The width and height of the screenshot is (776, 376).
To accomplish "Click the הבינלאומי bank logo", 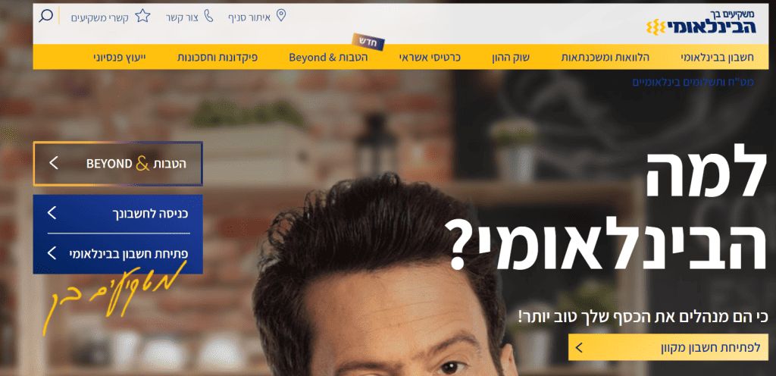I will click(x=701, y=23).
